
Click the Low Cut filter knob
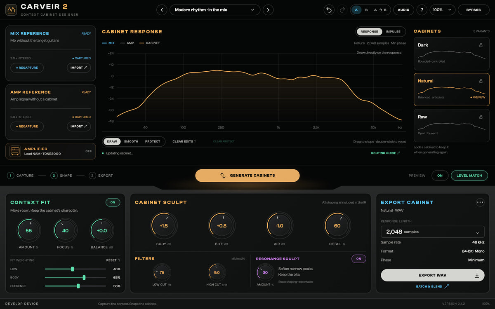click(162, 273)
